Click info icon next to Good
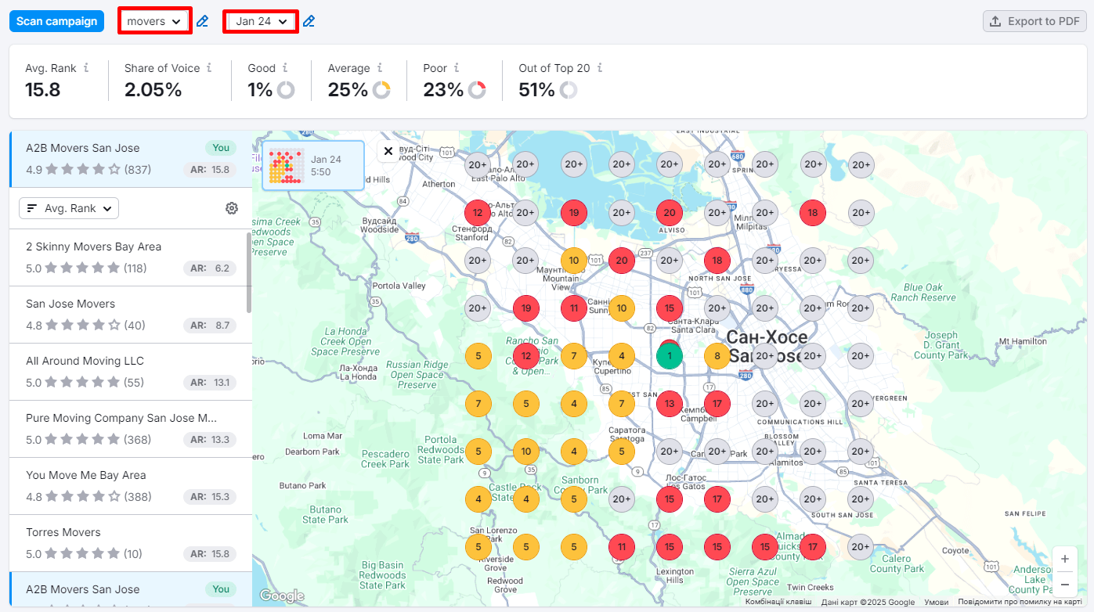 [285, 68]
